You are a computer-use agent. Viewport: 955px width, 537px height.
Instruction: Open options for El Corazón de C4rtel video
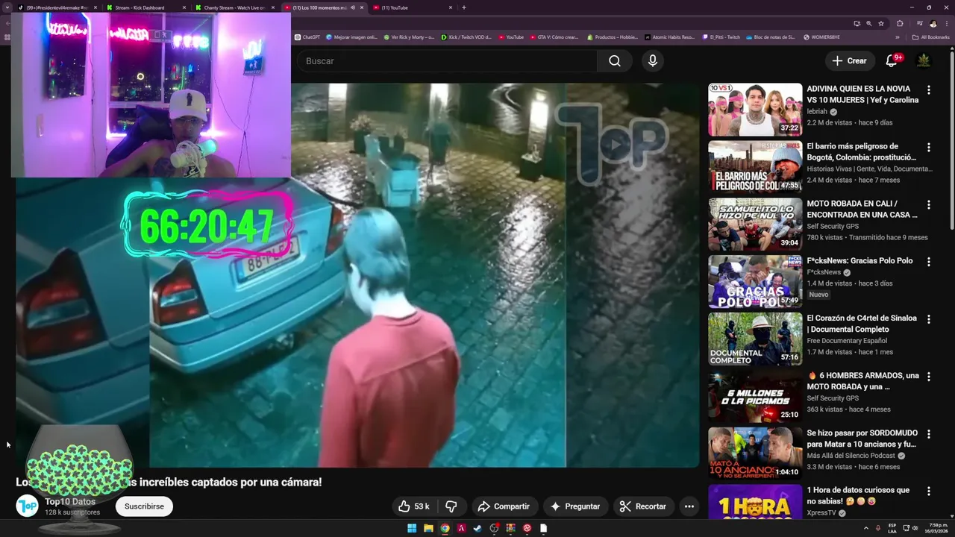pyautogui.click(x=929, y=319)
